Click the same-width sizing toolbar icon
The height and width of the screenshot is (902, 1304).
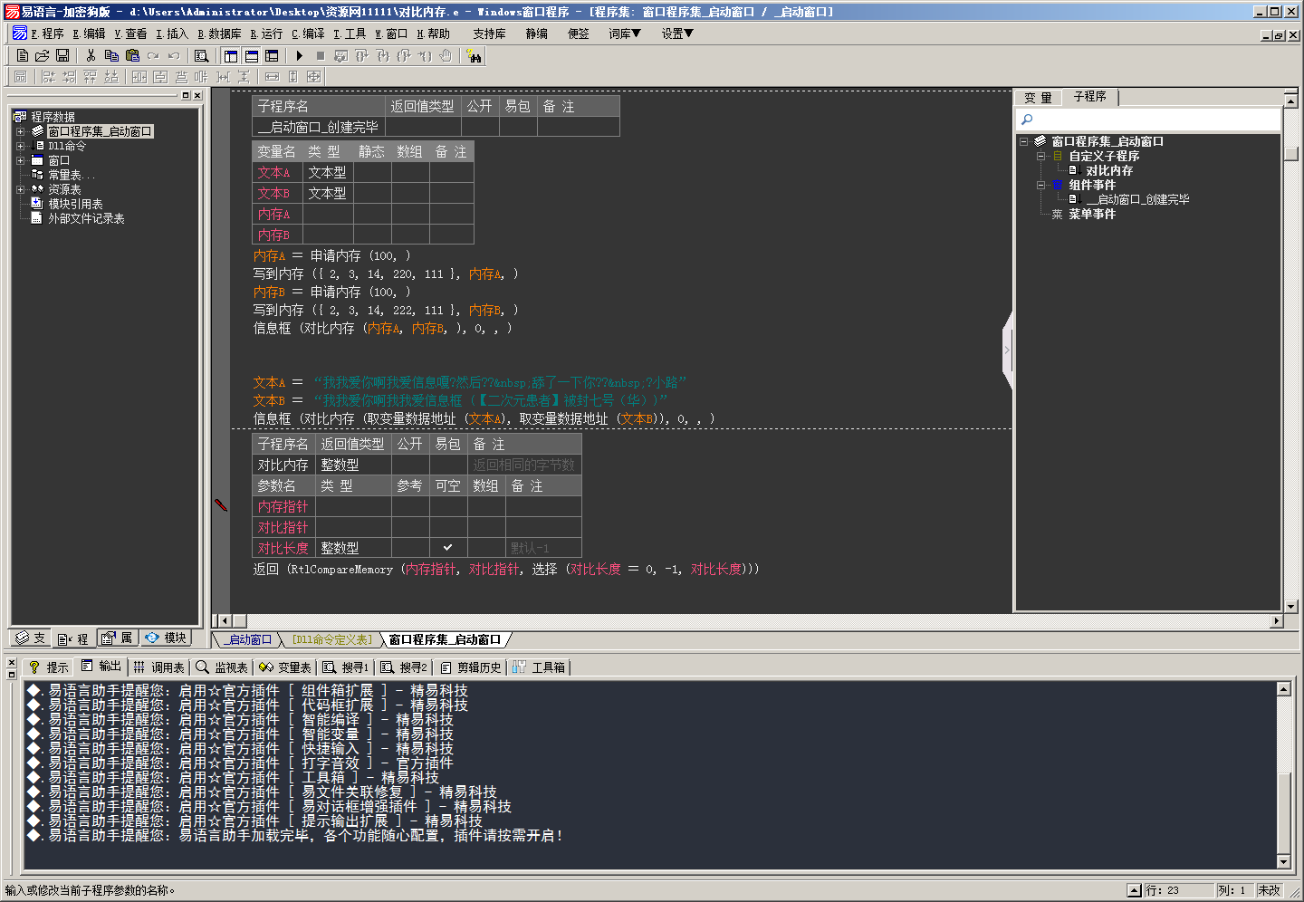tap(272, 77)
